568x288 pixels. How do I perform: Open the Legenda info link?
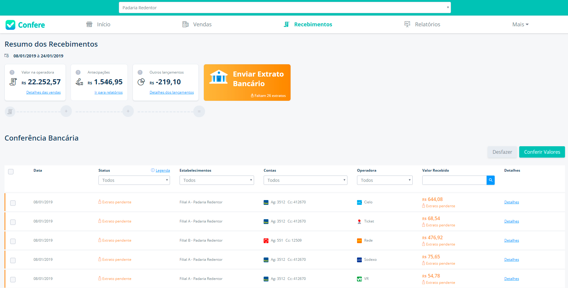pos(162,170)
